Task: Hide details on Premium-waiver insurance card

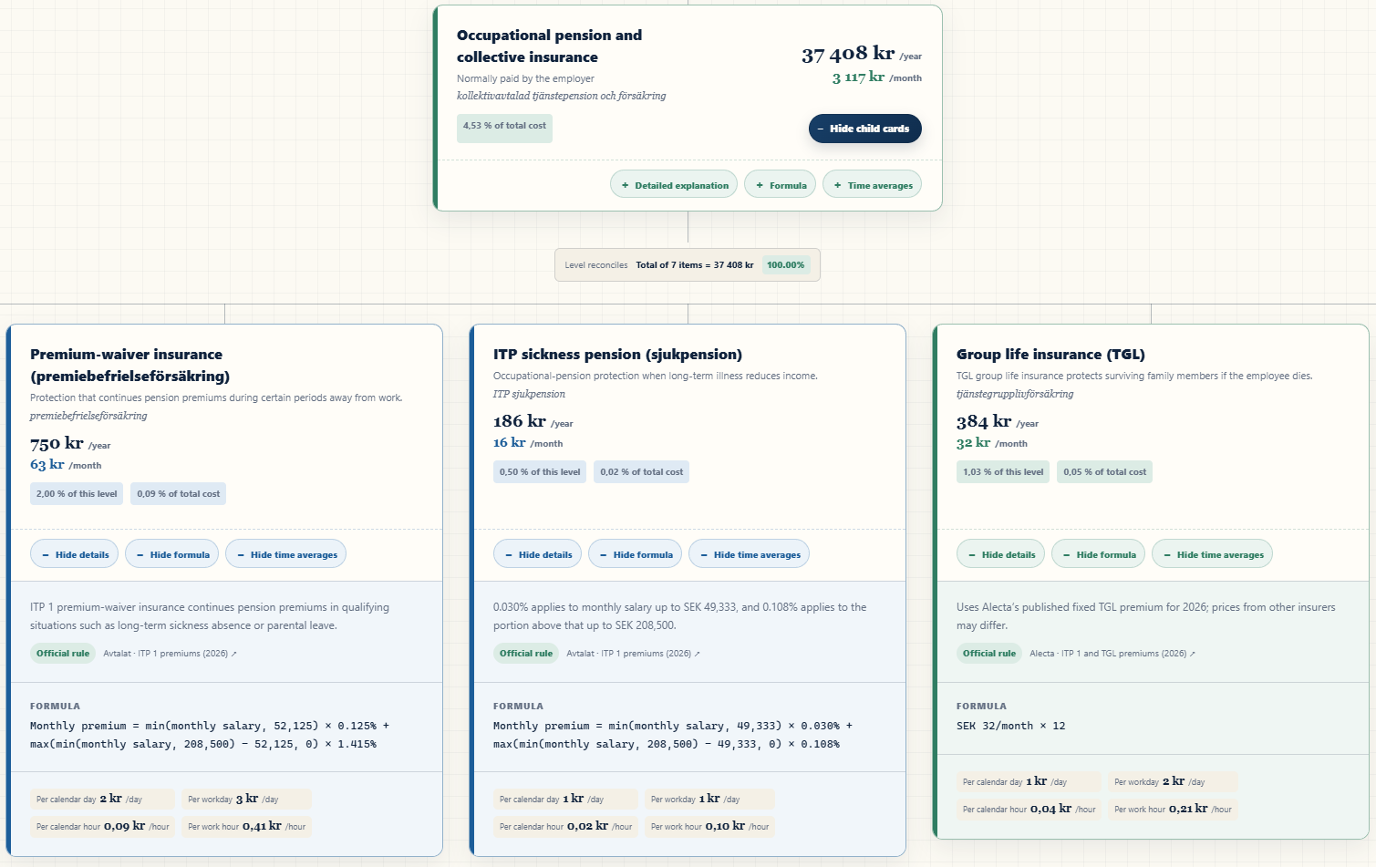Action: (x=74, y=554)
